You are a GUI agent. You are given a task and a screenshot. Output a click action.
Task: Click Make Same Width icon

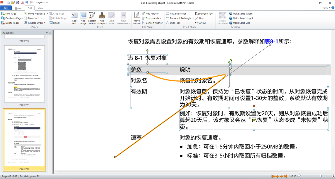point(241,13)
